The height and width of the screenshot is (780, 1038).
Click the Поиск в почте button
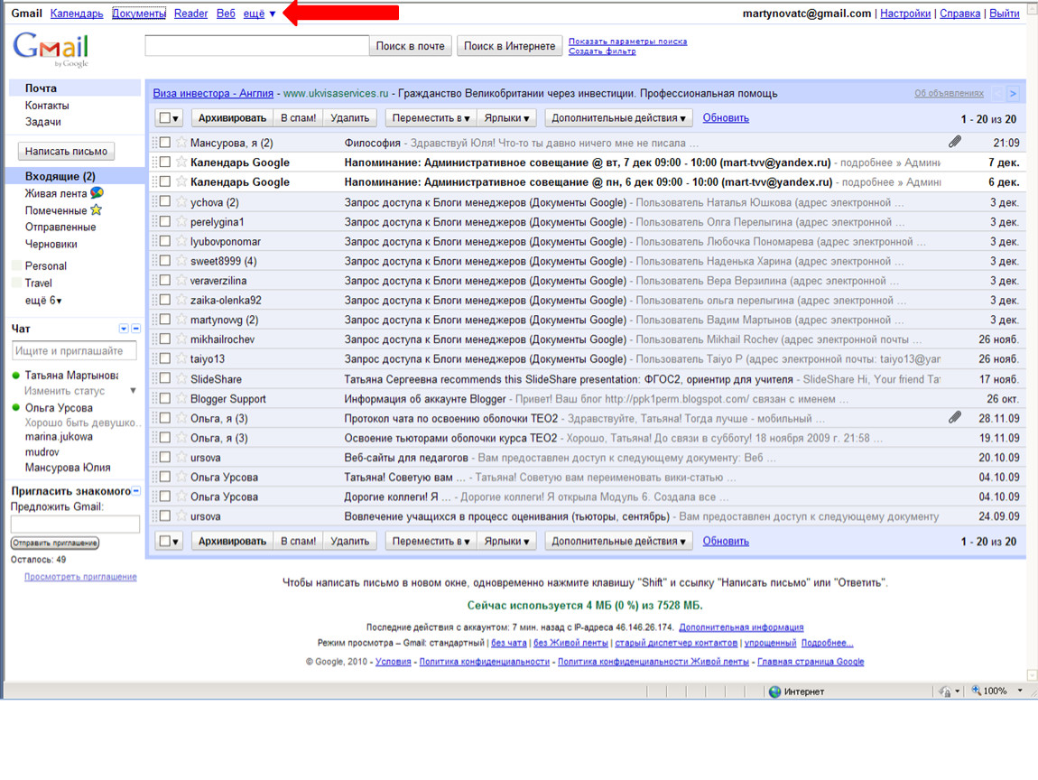(x=411, y=46)
